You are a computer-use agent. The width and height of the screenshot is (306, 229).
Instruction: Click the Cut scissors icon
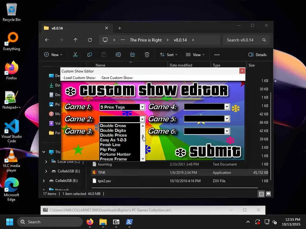click(x=75, y=55)
